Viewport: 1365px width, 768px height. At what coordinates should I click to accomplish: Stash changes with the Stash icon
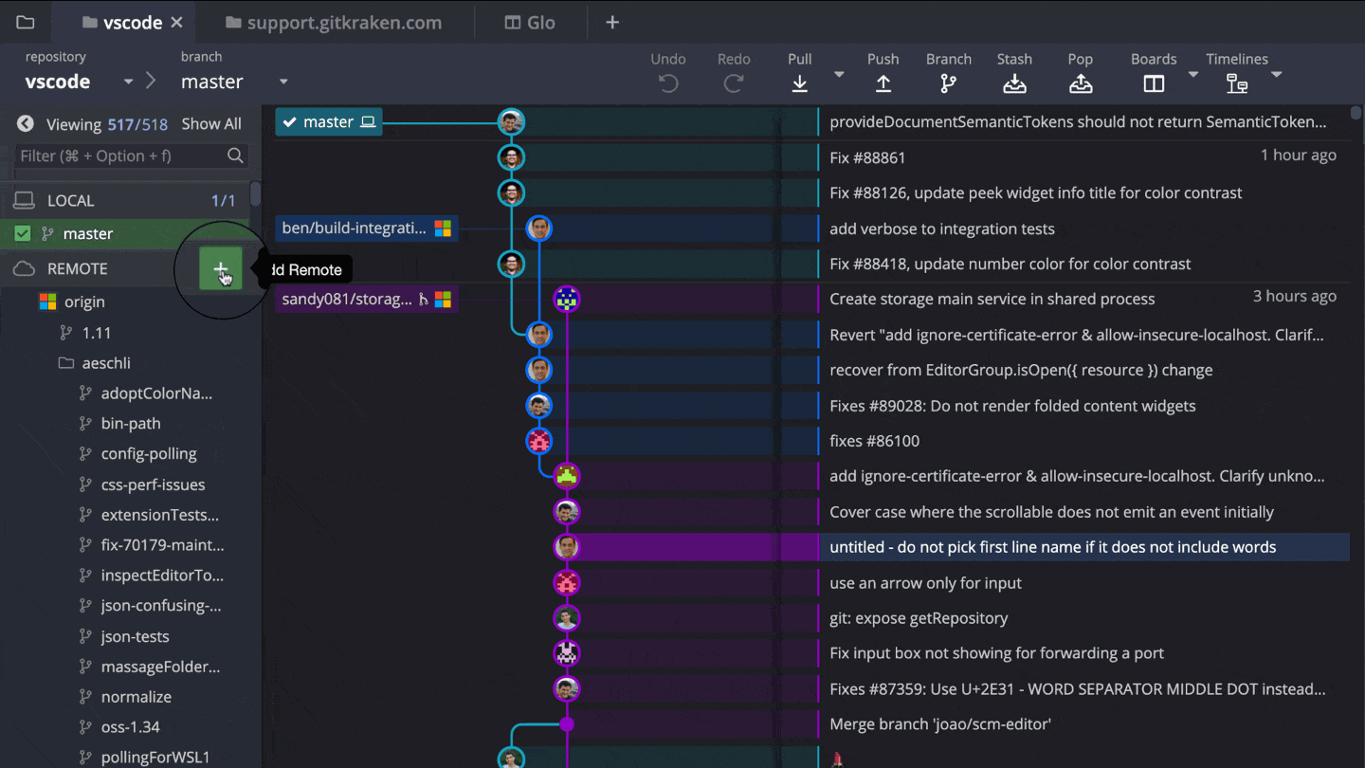(x=1014, y=83)
